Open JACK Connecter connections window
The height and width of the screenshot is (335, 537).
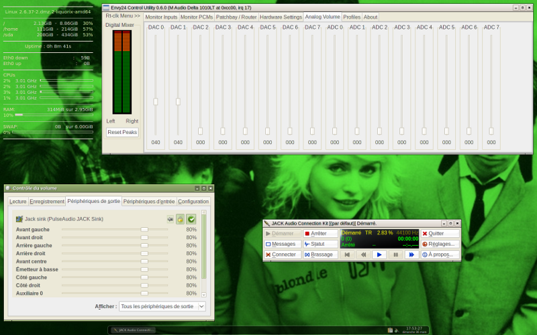pyautogui.click(x=281, y=255)
